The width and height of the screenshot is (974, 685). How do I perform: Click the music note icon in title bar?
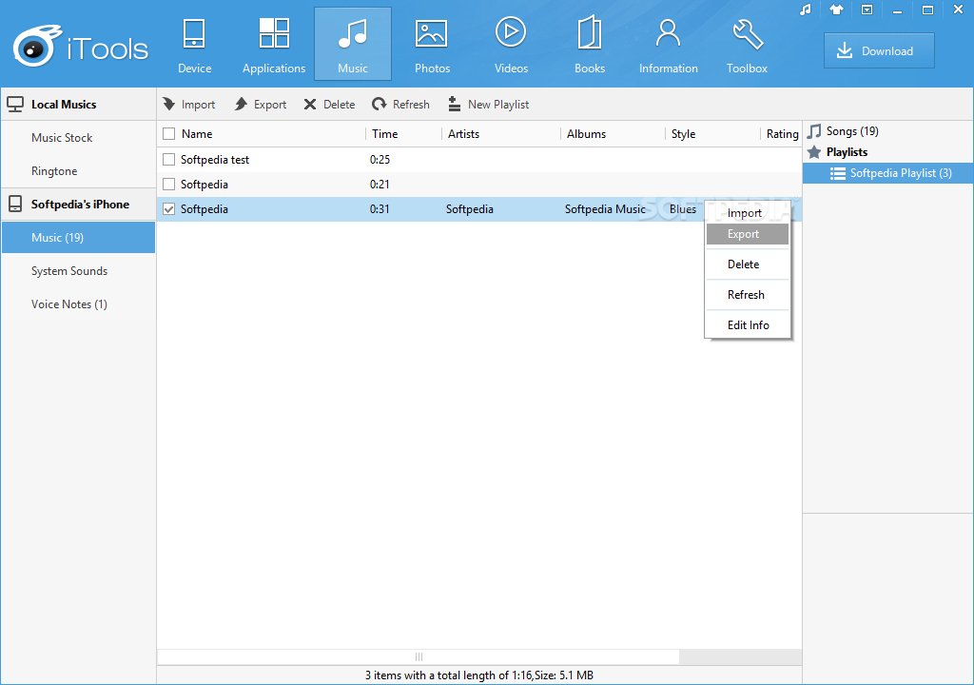click(x=805, y=10)
